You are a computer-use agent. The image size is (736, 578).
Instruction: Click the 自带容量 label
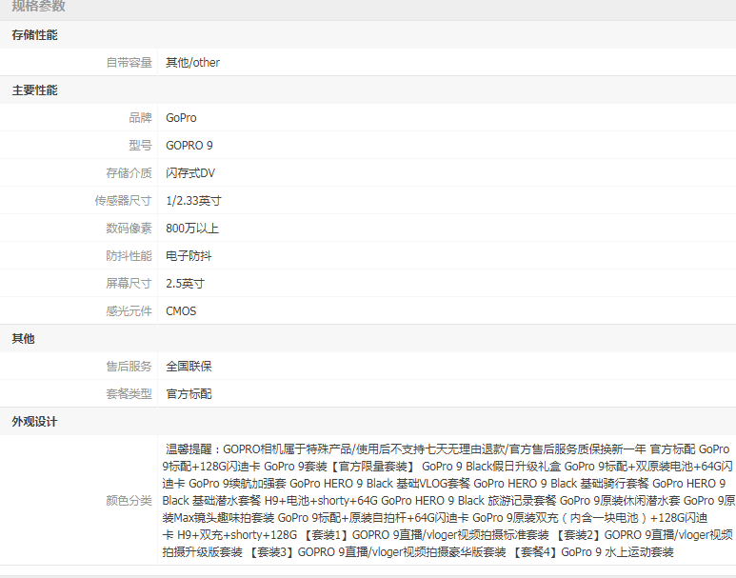pos(129,63)
